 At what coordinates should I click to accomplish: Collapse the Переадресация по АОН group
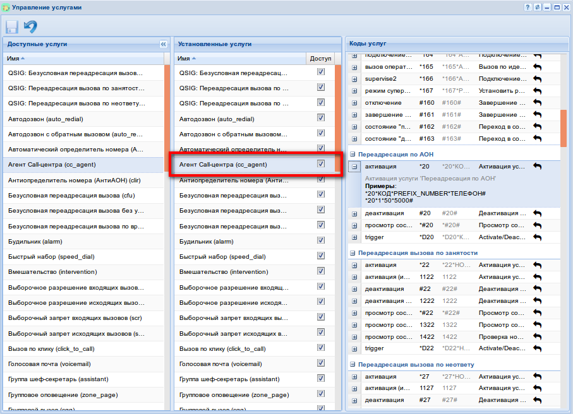point(353,154)
